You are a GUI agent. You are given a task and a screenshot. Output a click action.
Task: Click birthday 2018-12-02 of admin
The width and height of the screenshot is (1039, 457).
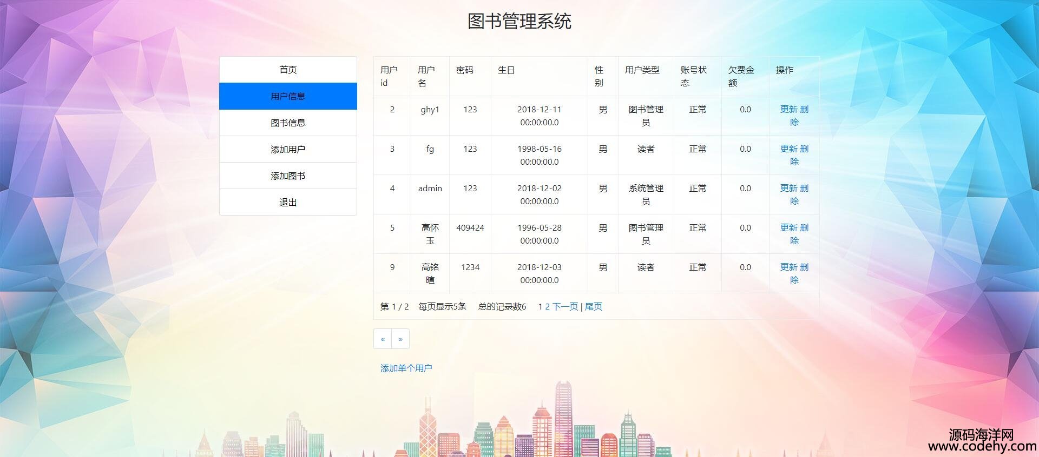coord(540,194)
